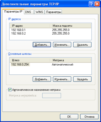This screenshot has width=101, height=122.
Task: Select the Параметры IP tab
Action: point(13,11)
